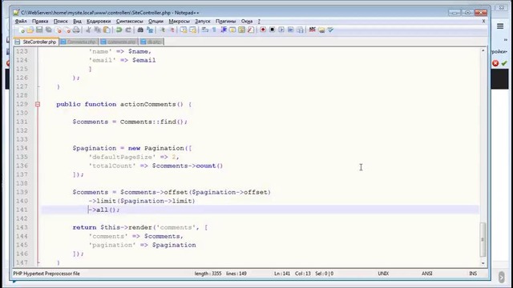Click the Paste toolbar icon

[107, 30]
